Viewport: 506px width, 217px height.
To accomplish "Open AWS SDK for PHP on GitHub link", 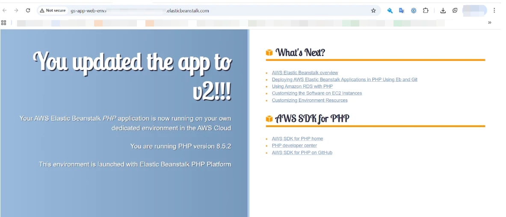I will (x=302, y=153).
